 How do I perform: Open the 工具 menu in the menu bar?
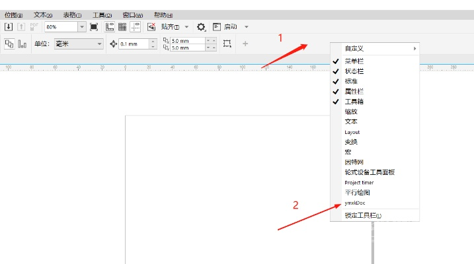101,15
